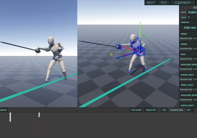
Task: Toggle the Two handed button
Action: tap(136, 110)
